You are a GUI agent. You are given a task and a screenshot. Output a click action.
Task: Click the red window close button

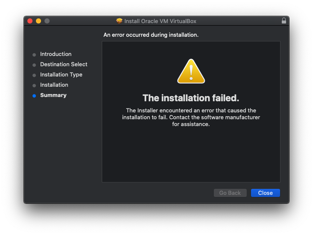point(30,21)
